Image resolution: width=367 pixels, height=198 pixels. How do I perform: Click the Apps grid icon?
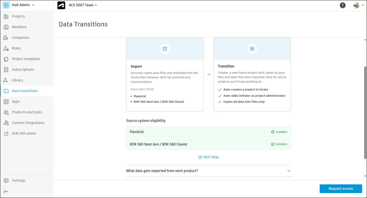6,102
